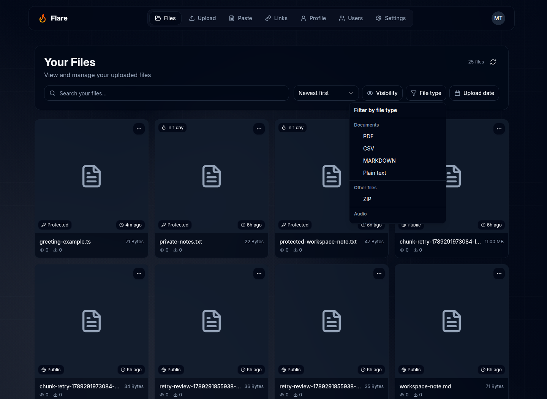
Task: Click retry-review 35 Bytes document thumbnail
Action: [x=332, y=321]
